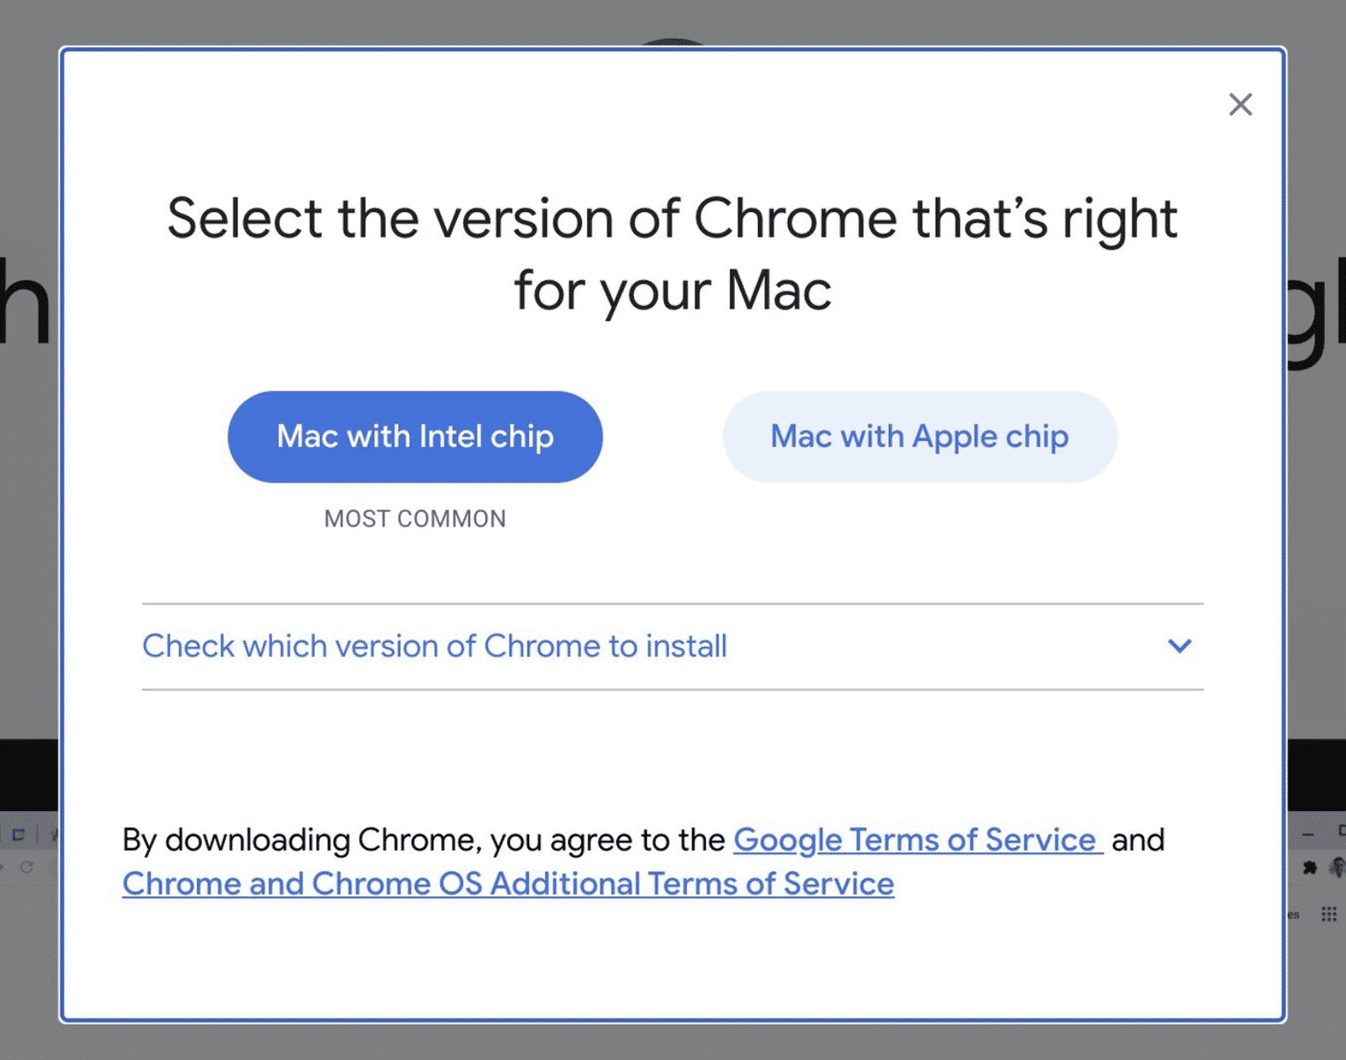The width and height of the screenshot is (1346, 1060).
Task: Click the cut-off "es" link beside apps grid
Action: click(1294, 914)
